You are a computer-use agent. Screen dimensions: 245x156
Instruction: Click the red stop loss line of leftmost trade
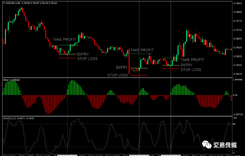click(67, 58)
